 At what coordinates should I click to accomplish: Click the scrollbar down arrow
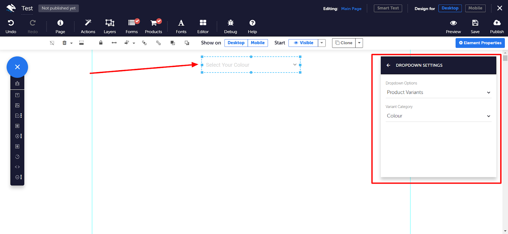pyautogui.click(x=505, y=231)
